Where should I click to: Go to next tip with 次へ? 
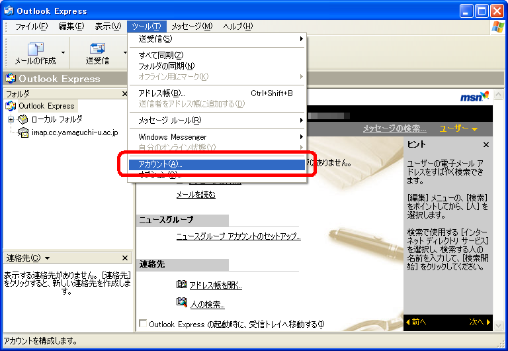coord(480,322)
